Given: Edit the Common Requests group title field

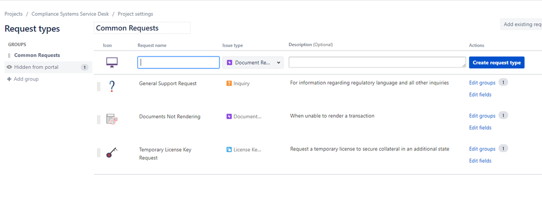Looking at the screenshot, I should (x=142, y=28).
